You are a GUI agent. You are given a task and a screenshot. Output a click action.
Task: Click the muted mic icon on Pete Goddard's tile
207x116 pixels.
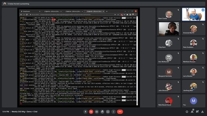coord(203,39)
